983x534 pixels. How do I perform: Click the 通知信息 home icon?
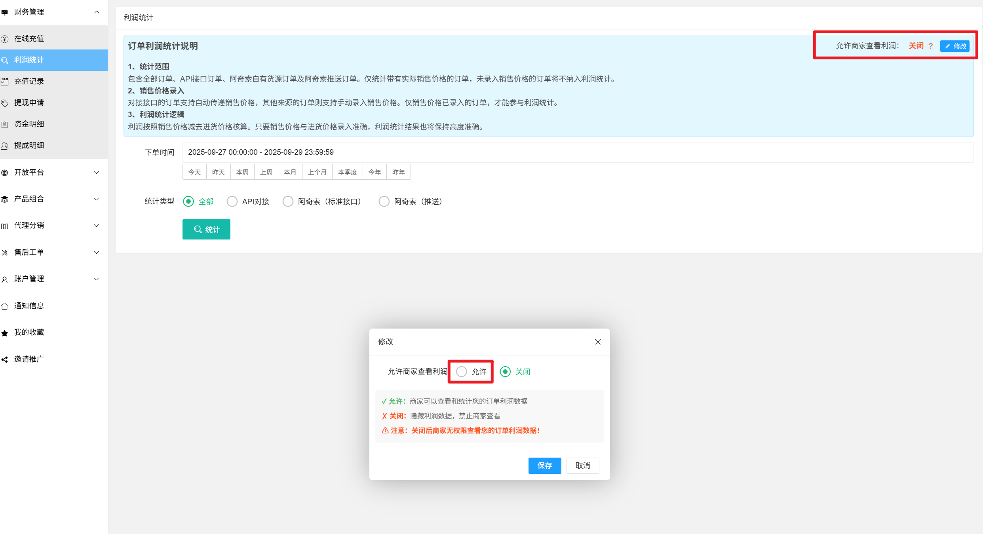pyautogui.click(x=5, y=306)
